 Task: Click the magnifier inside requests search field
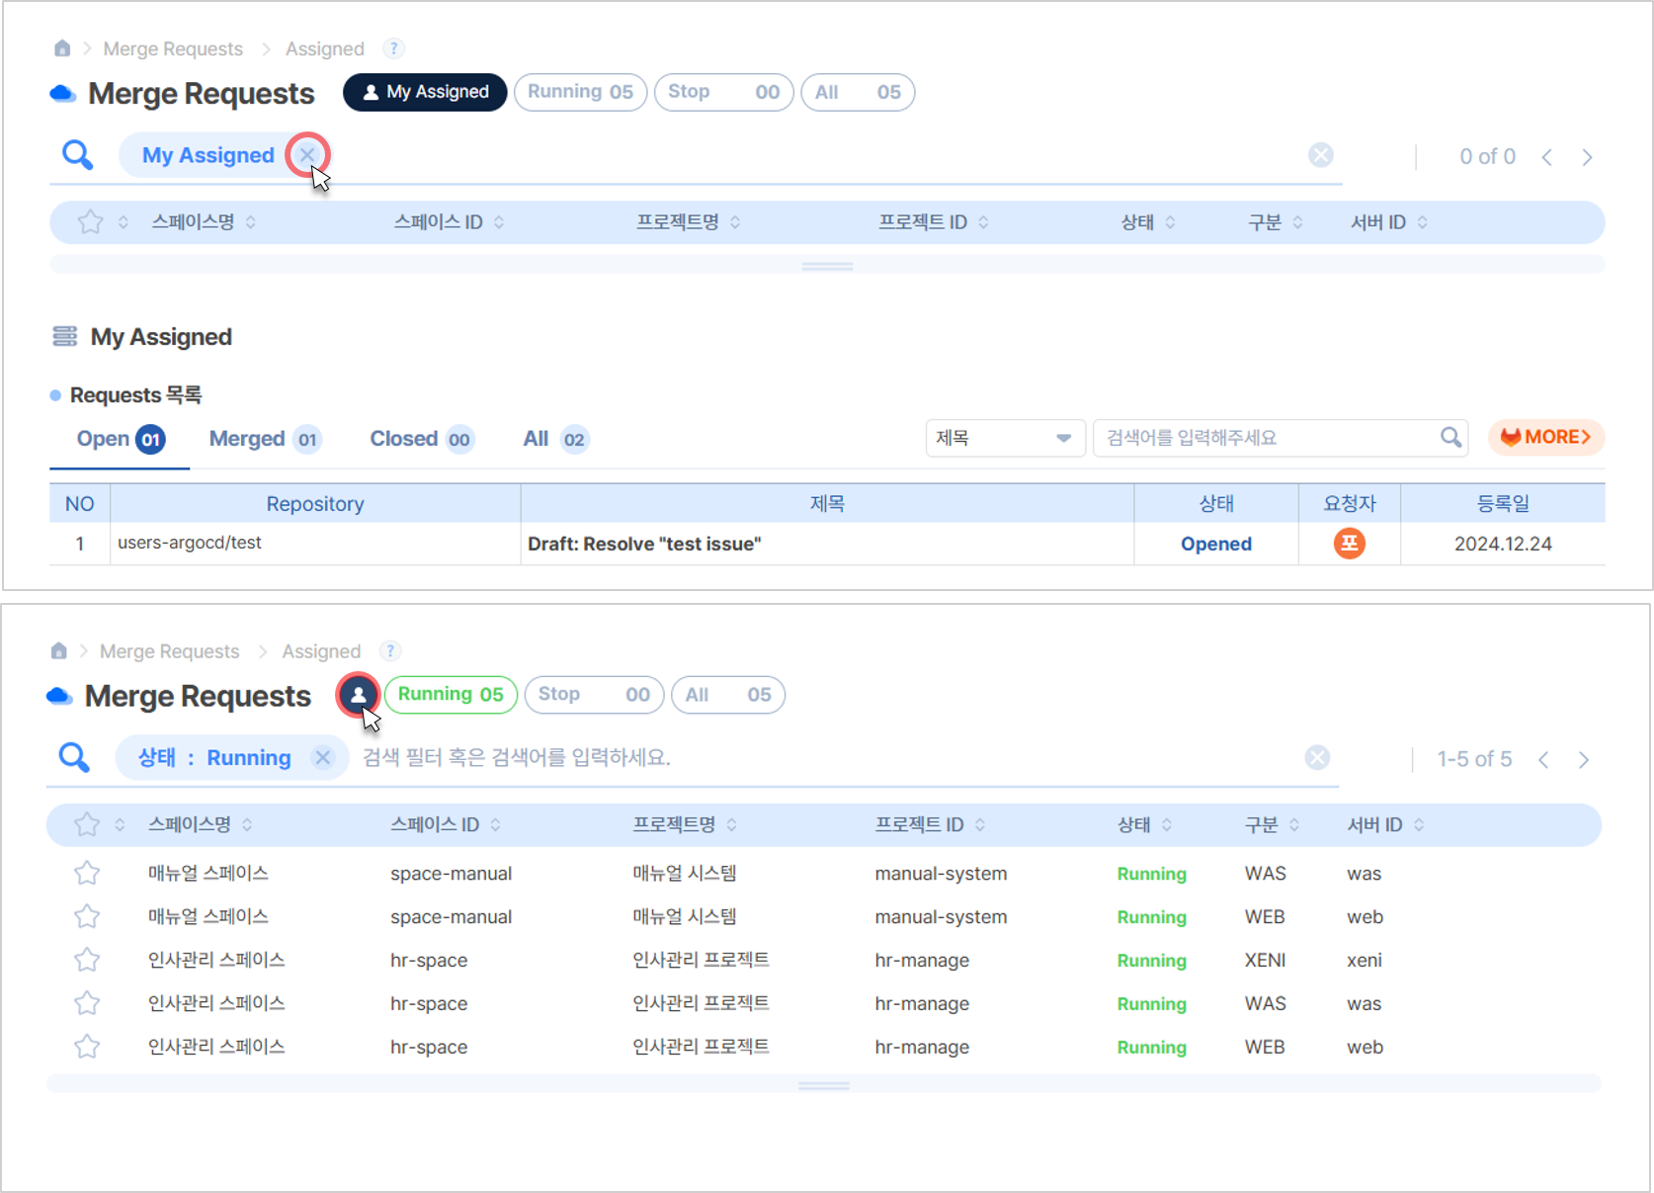(1450, 437)
